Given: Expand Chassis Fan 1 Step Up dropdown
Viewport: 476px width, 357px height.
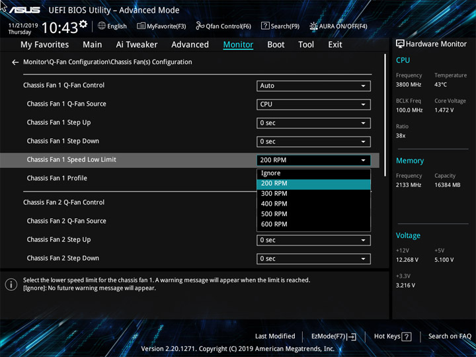Looking at the screenshot, I should point(313,123).
